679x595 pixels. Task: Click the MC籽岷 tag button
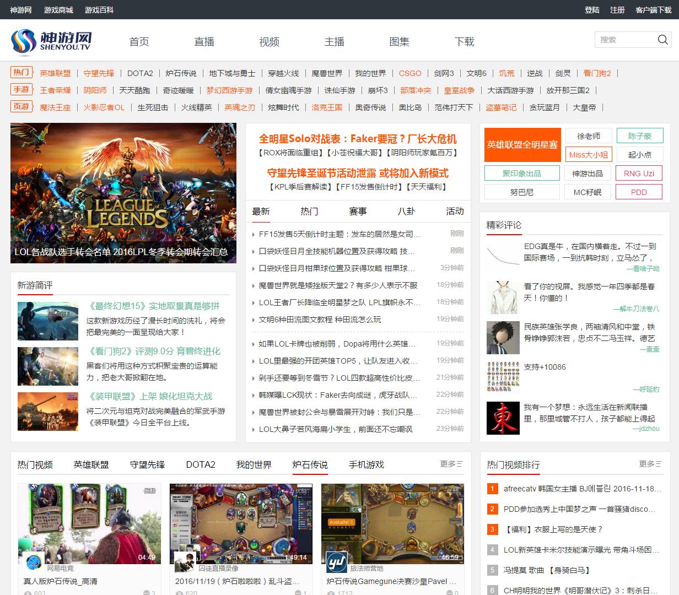588,192
